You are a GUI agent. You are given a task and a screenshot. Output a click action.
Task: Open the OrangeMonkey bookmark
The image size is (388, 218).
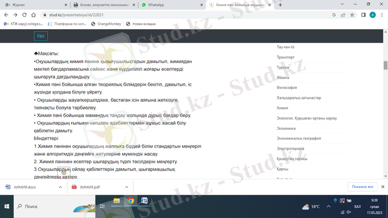pyautogui.click(x=106, y=24)
